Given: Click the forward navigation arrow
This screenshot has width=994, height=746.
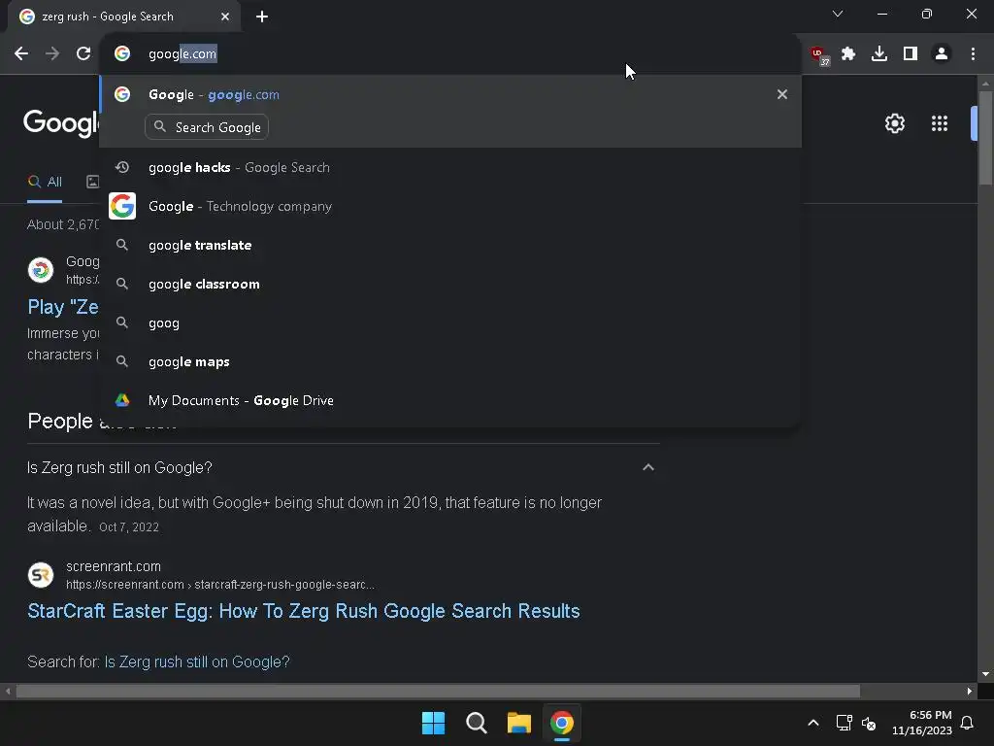Looking at the screenshot, I should click(x=52, y=54).
